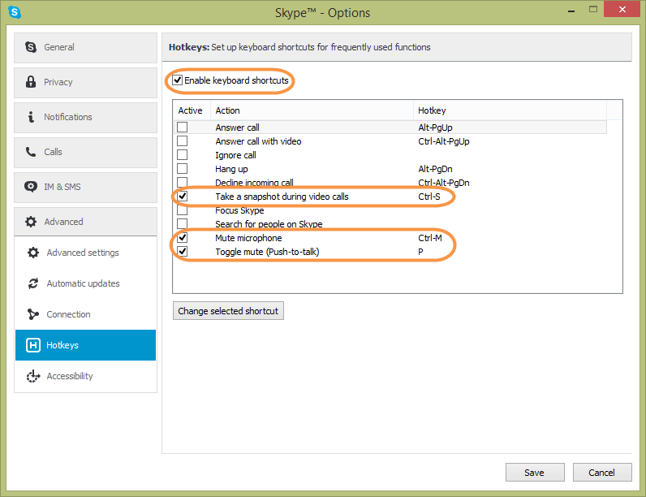Sort list by Hotkey column header

click(432, 110)
